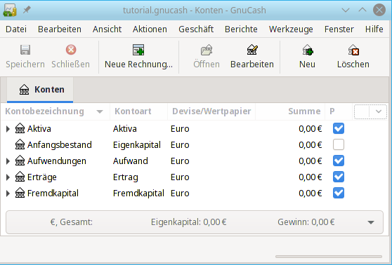Click the bank icon of Aktiva row
Screen dimensions: 392x265
20,128
